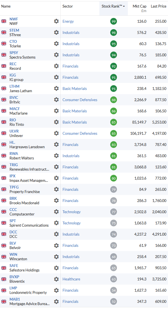The height and width of the screenshot is (309, 168).
Task: Select the 106,191.7 market cap value
Action: [x=138, y=133]
